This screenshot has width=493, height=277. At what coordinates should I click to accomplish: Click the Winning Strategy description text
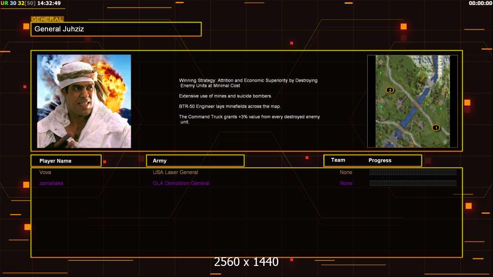[248, 83]
